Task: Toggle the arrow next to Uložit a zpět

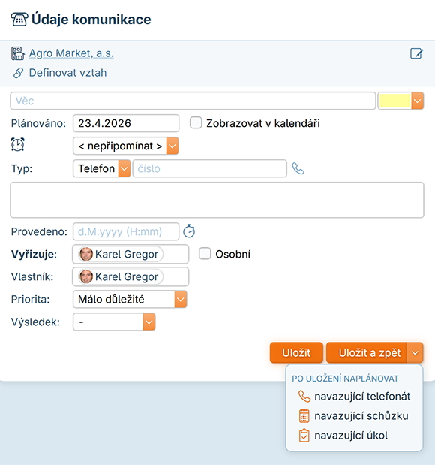Action: [415, 352]
